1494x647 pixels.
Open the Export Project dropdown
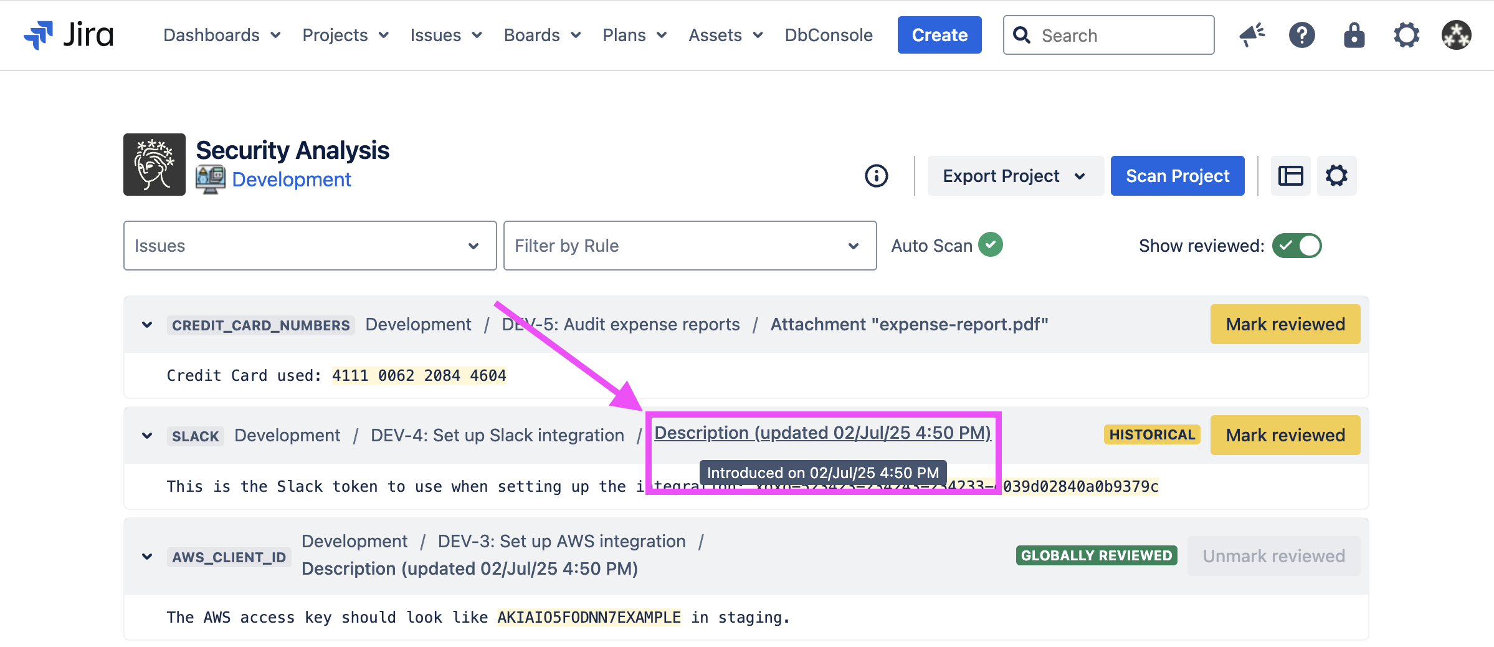(1014, 176)
